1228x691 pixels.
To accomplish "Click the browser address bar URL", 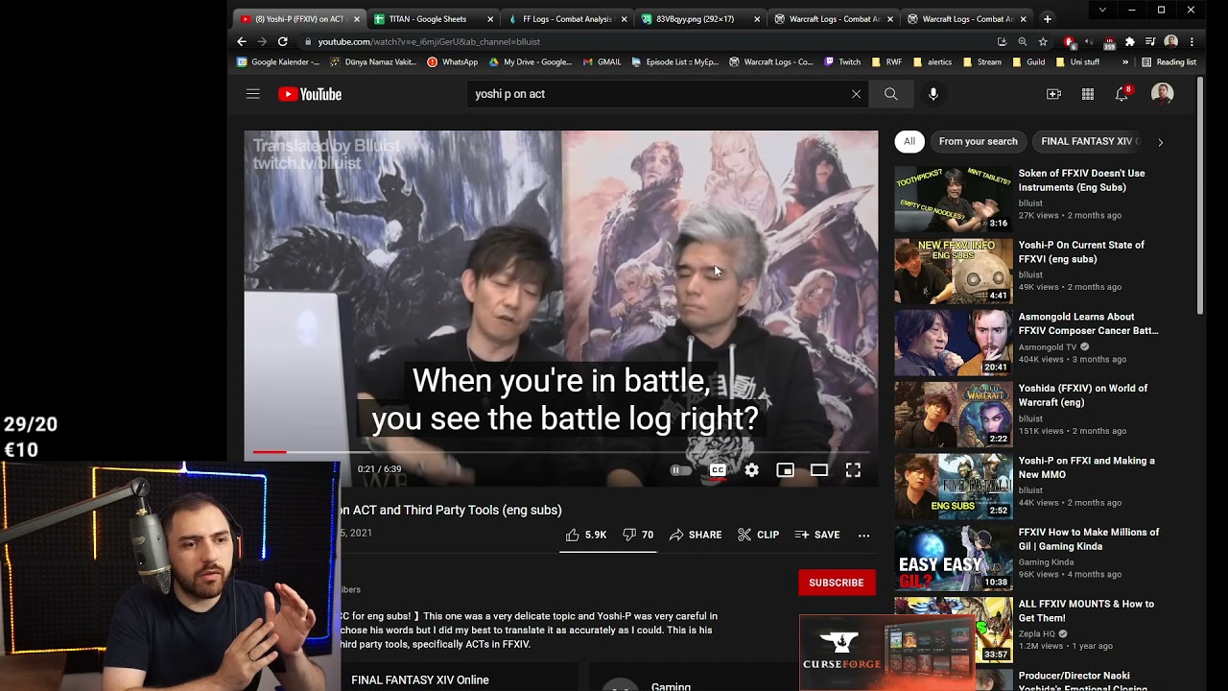I will (x=429, y=41).
